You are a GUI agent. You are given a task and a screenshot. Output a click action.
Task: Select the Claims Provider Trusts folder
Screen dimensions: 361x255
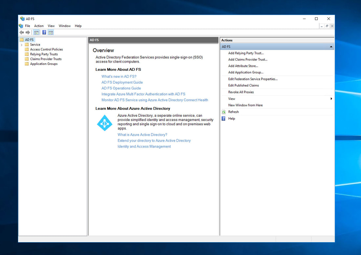click(x=46, y=59)
